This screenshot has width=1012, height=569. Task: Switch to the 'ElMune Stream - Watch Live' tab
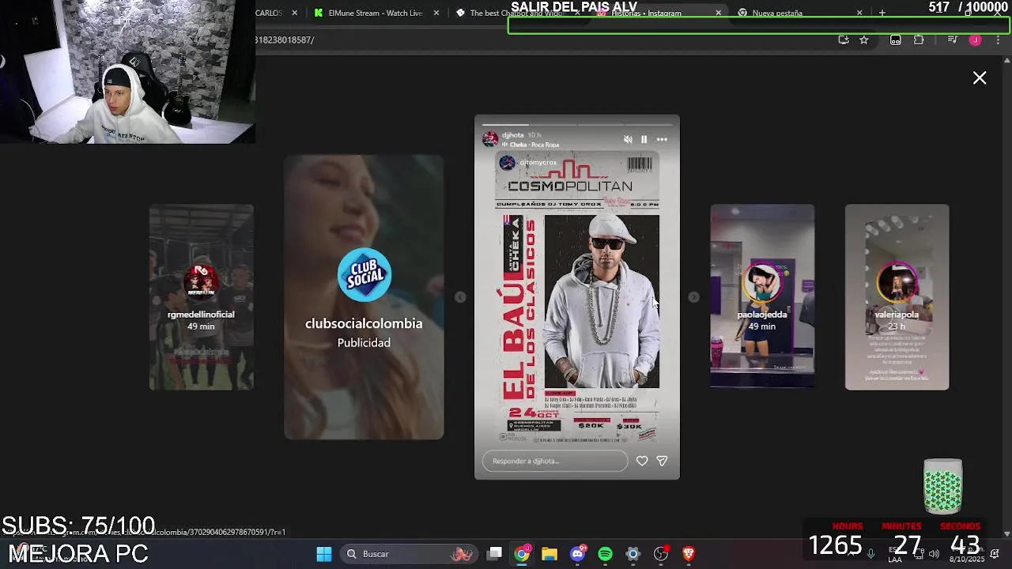tap(376, 13)
